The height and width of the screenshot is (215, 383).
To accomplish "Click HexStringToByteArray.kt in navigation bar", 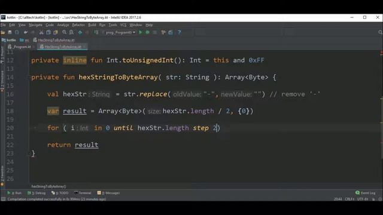I will coord(54,40).
